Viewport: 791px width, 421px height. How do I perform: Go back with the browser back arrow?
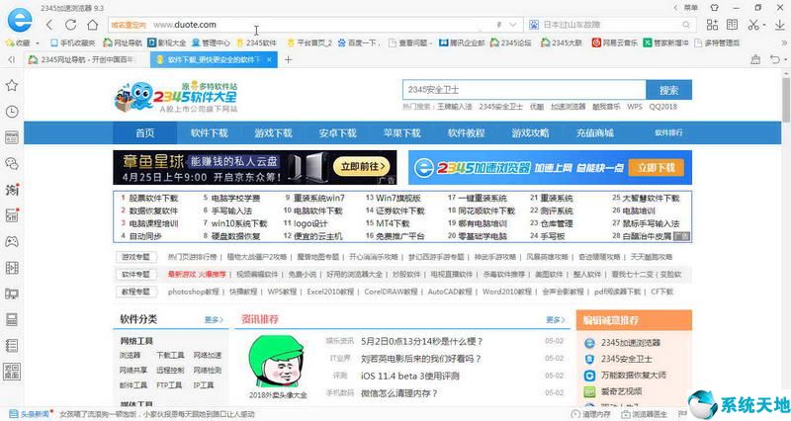(48, 24)
